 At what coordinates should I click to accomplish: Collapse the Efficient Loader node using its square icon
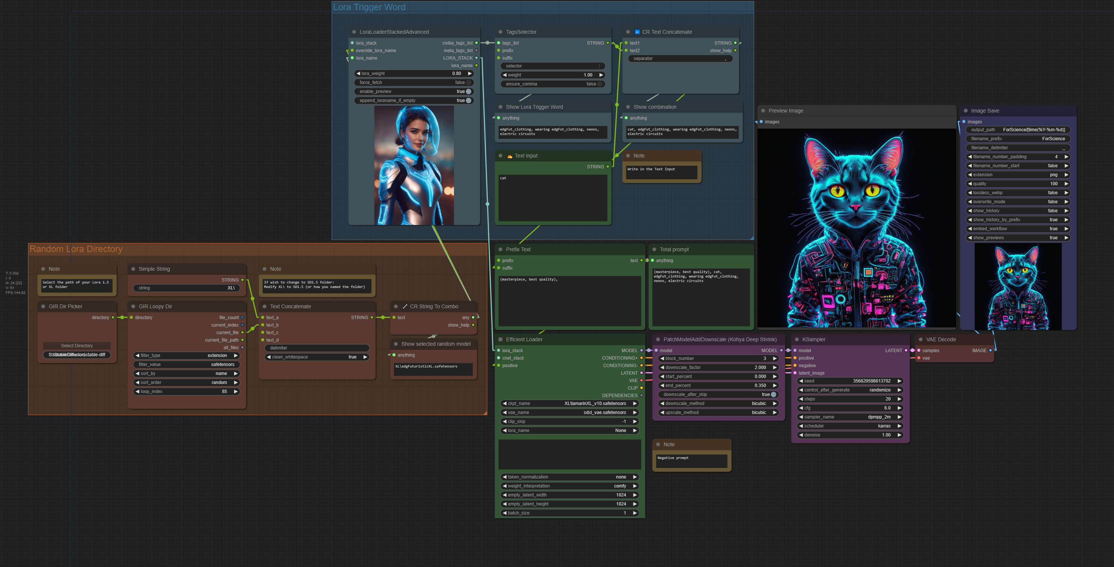[x=501, y=339]
